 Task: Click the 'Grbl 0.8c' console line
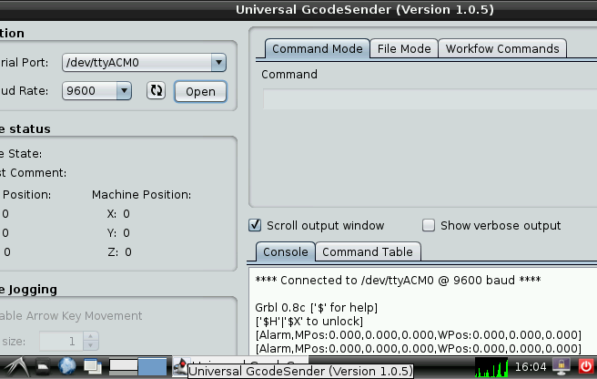click(x=316, y=307)
